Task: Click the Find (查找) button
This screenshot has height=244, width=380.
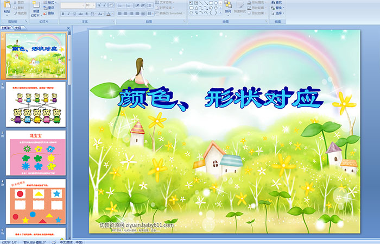Action: pyautogui.click(x=277, y=2)
